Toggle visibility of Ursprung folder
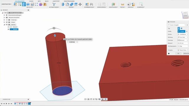 pyautogui.click(x=7, y=20)
